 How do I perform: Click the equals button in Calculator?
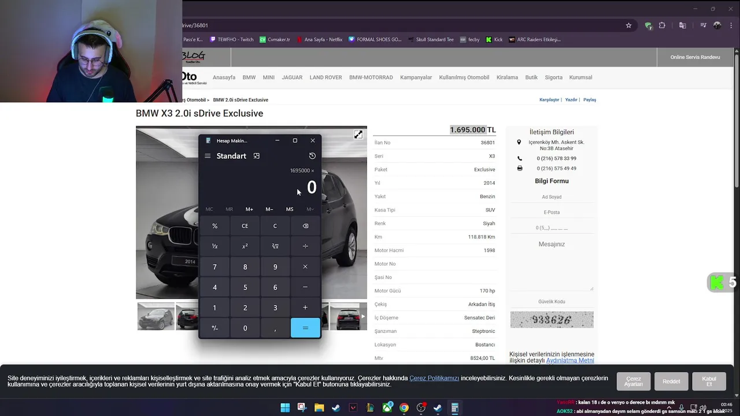pos(305,328)
